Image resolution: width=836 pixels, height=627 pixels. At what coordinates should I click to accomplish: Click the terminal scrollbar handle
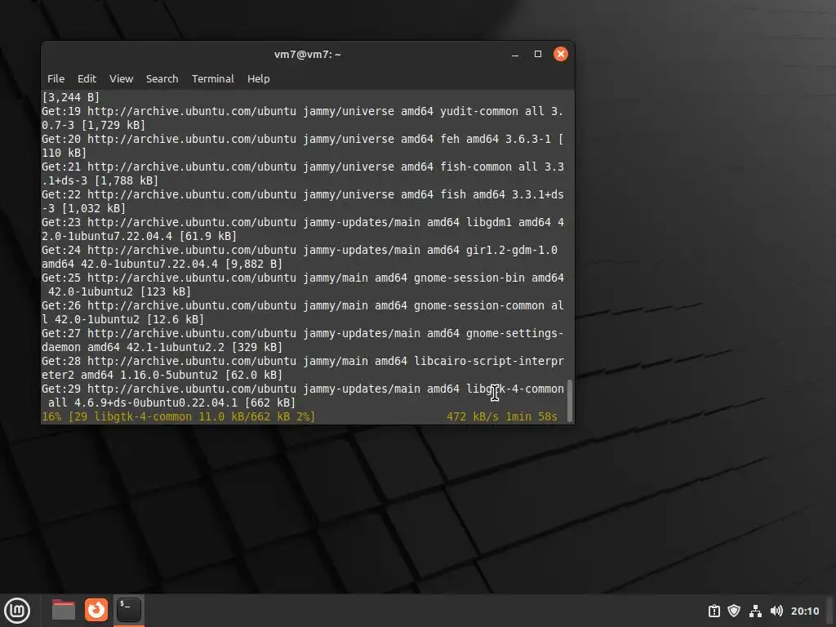pos(569,400)
